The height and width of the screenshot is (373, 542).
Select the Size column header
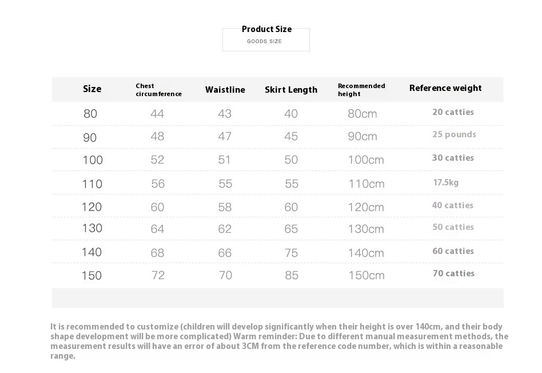pyautogui.click(x=92, y=89)
